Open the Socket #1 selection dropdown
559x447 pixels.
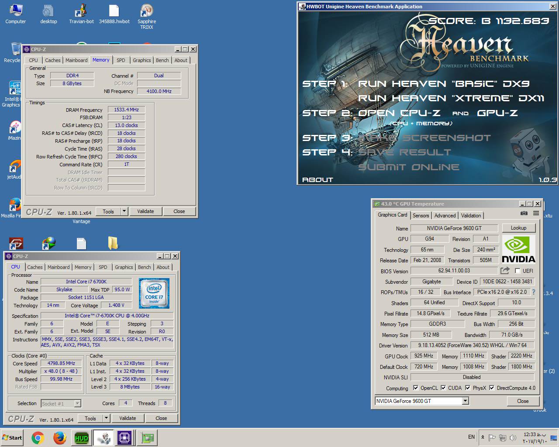coord(77,404)
